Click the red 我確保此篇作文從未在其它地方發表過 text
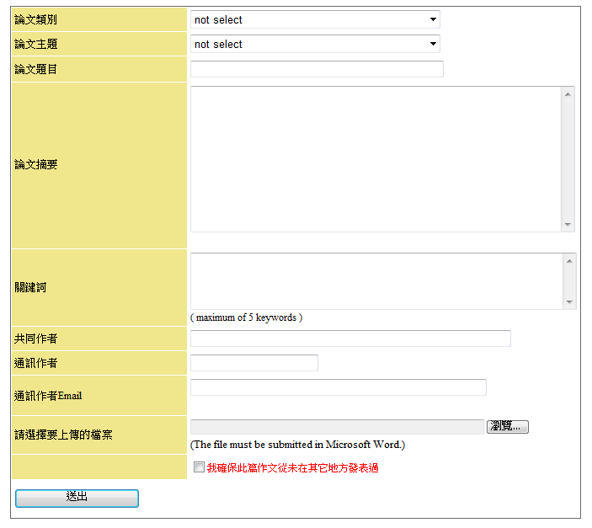Viewport: 592px width, 528px height. pos(292,468)
